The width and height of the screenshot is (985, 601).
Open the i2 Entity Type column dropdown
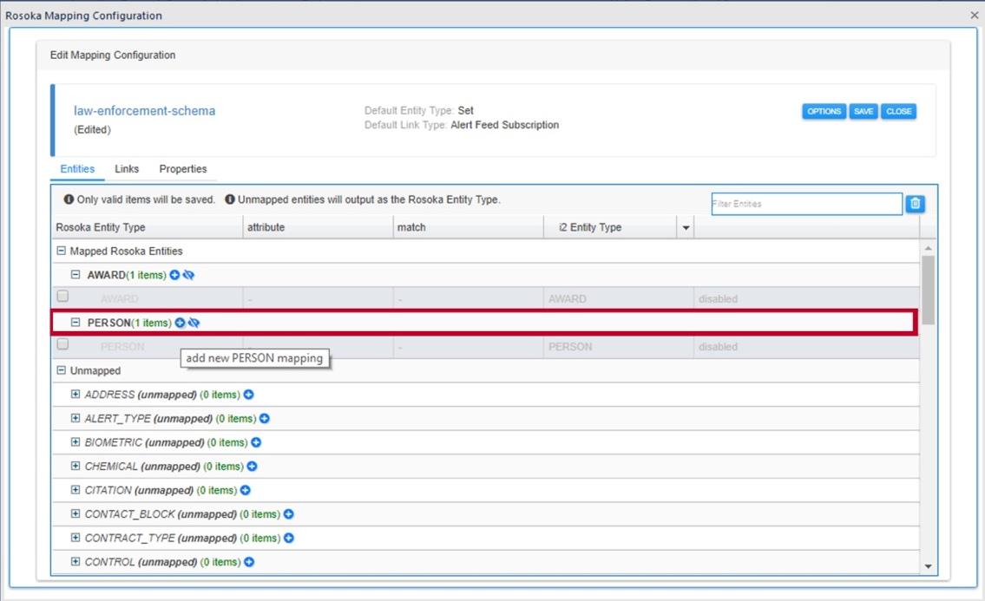click(686, 228)
